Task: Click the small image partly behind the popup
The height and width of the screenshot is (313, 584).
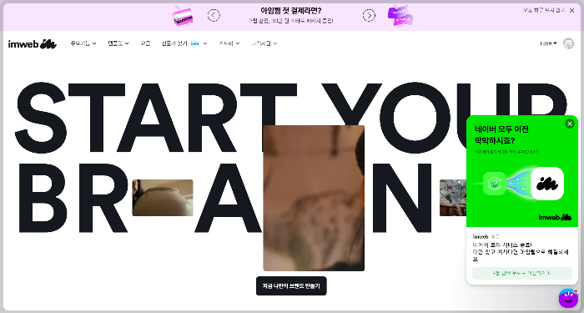Action: (453, 198)
